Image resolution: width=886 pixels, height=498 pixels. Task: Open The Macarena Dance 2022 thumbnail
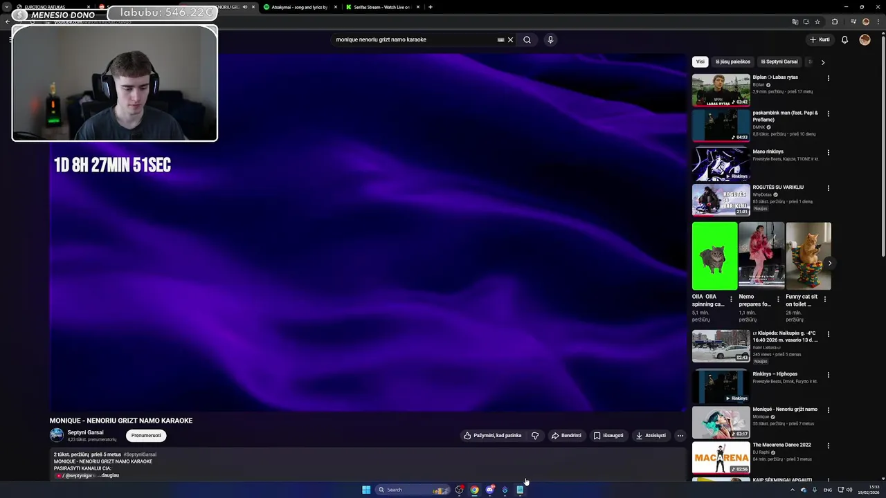(x=721, y=457)
